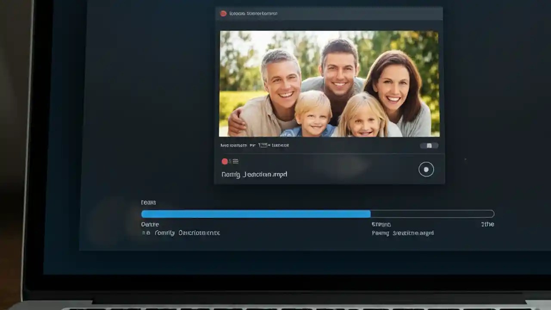This screenshot has height=310, width=551.
Task: Click the 'Sound' label beneath the progress bar
Action: pyautogui.click(x=381, y=224)
